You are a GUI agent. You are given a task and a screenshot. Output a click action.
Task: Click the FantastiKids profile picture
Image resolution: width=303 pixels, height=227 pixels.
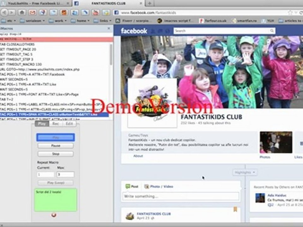coord(152,103)
